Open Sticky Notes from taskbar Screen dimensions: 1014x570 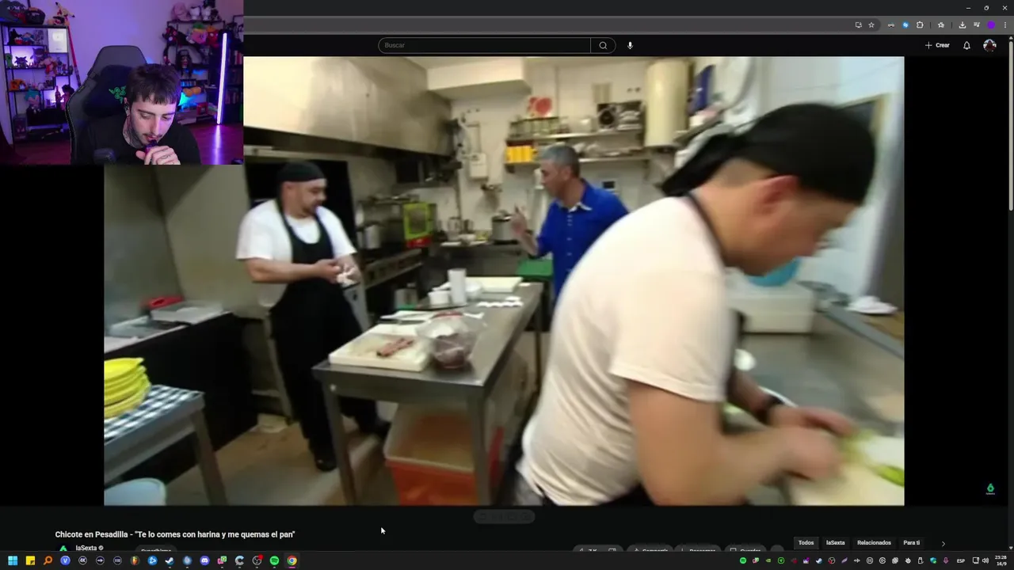tap(30, 560)
